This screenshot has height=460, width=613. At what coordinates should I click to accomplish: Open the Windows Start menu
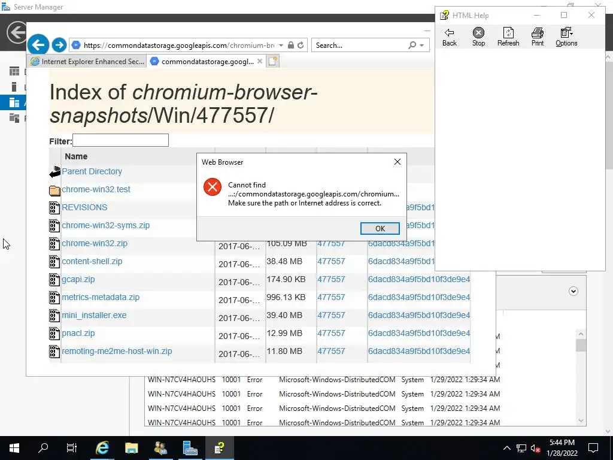coord(14,448)
